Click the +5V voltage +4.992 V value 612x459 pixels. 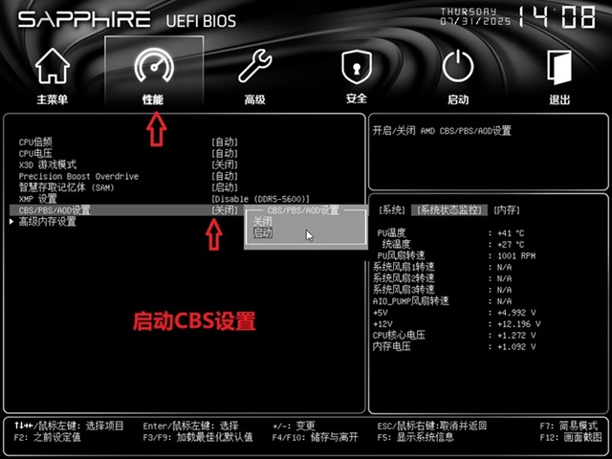click(516, 313)
